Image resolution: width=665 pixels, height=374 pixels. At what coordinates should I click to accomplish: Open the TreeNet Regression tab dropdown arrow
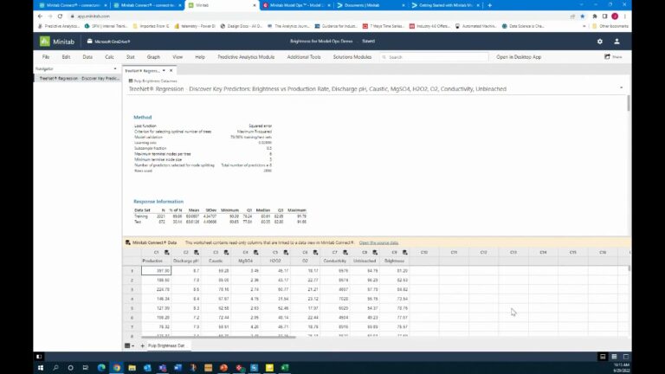pos(164,71)
